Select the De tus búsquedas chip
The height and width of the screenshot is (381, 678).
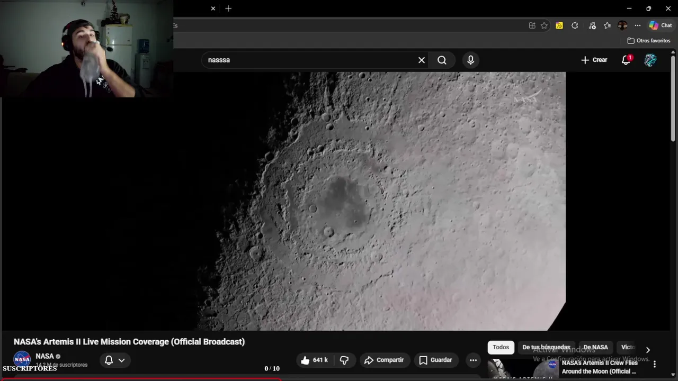546,347
